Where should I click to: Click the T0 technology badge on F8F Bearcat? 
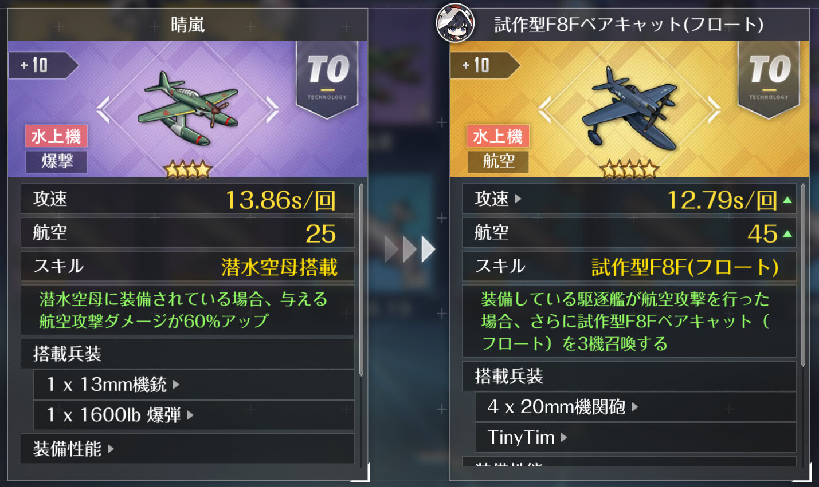(x=769, y=79)
